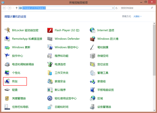Click the scrollbar down arrow
Image resolution: width=157 pixels, height=113 pixels.
154,110
